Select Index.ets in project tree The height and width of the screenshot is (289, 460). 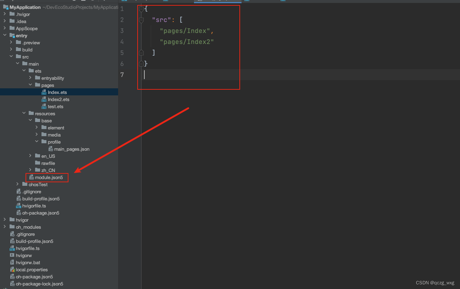click(x=57, y=92)
